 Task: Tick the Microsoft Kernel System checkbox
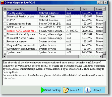[x=5, y=34]
